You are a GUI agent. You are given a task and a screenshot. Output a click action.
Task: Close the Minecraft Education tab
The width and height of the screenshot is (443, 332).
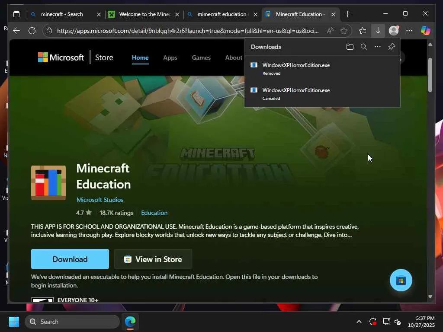click(333, 14)
